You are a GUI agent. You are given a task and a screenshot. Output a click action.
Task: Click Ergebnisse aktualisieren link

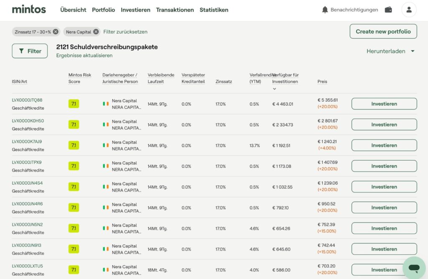84,55
